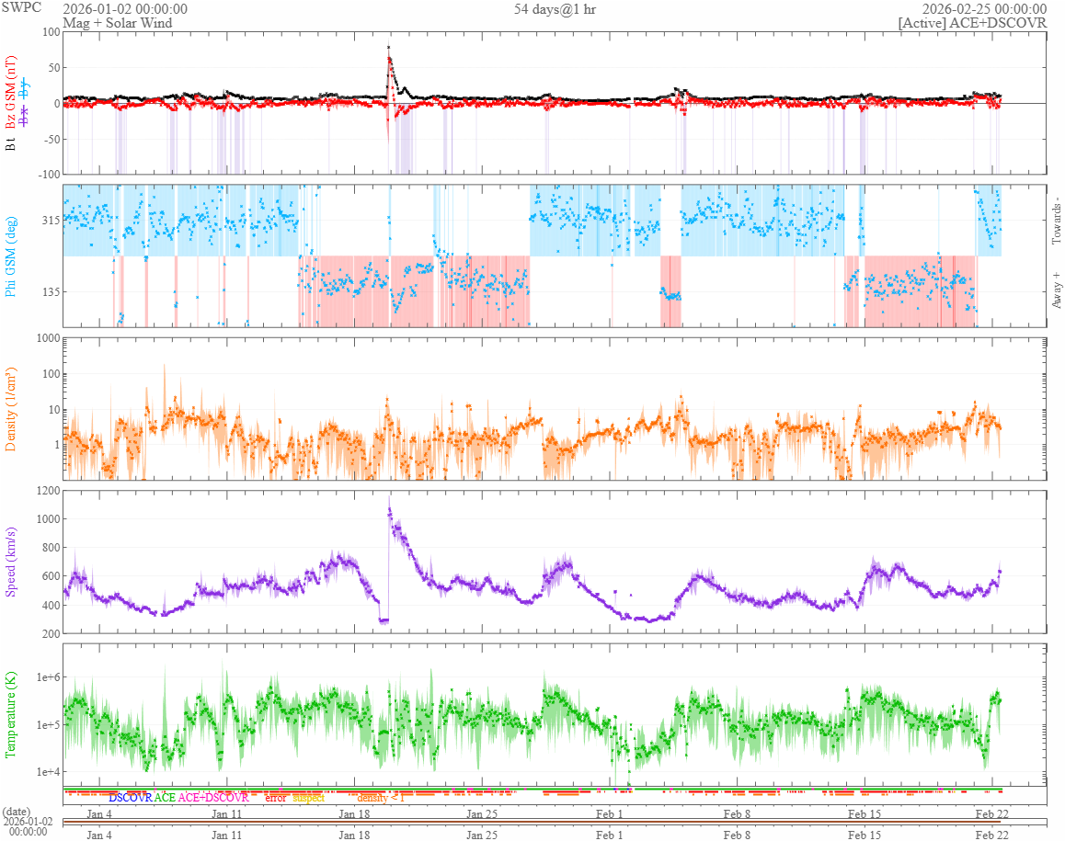Click the Speed (km/s) axis label

(10, 562)
